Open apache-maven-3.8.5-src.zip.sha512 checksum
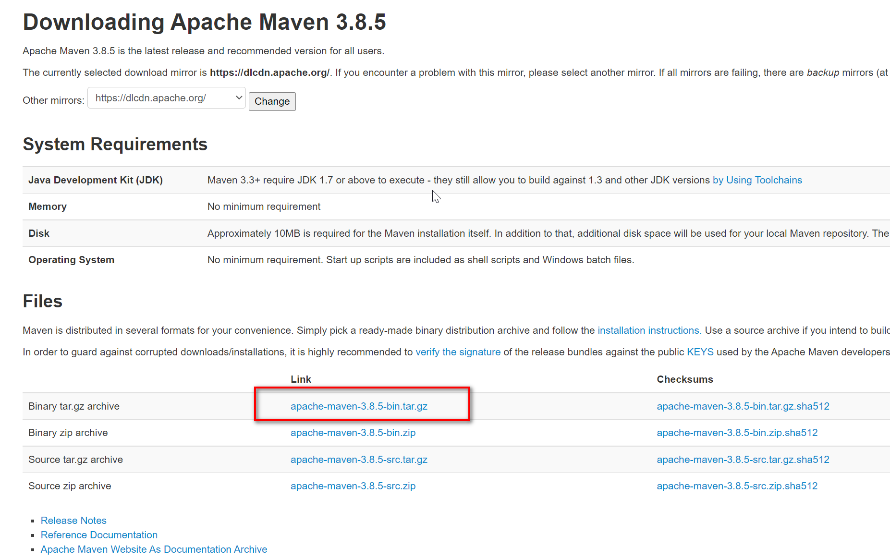This screenshot has height=558, width=890. [737, 486]
